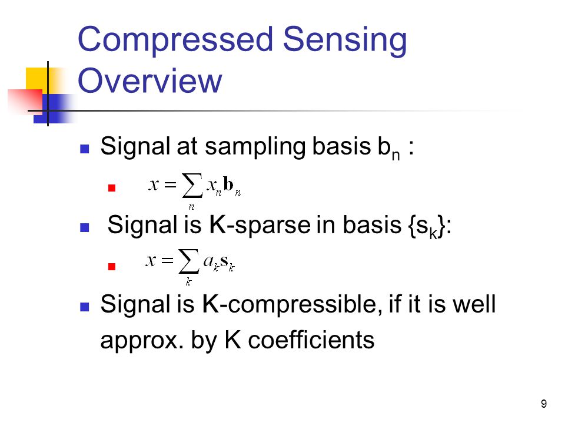
Task: Click slide number 9 at the bottom right
Action: 544,404
